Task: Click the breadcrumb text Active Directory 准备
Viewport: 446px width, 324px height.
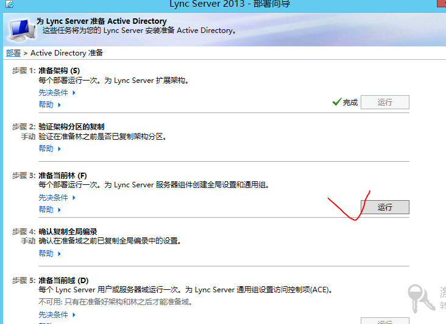Action: (x=67, y=53)
